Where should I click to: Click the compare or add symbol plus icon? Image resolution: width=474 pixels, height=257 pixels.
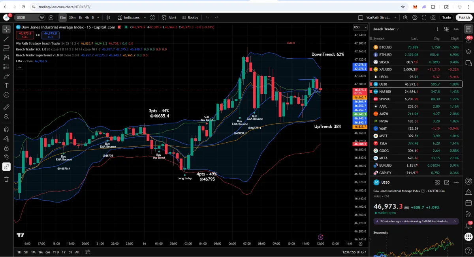(x=51, y=17)
